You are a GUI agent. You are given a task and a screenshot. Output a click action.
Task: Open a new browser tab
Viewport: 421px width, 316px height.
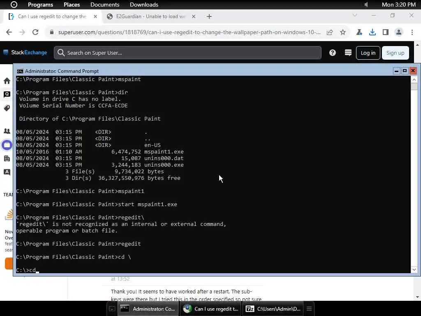(x=209, y=16)
